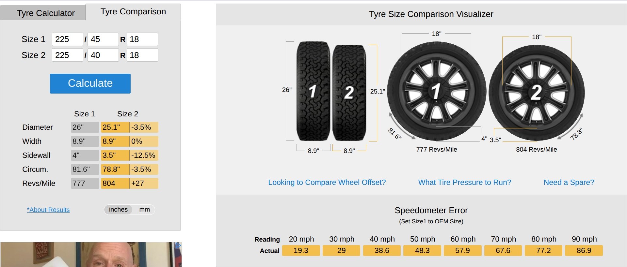This screenshot has width=627, height=267.
Task: Click Size 2 aspect ratio field 40
Action: [103, 55]
